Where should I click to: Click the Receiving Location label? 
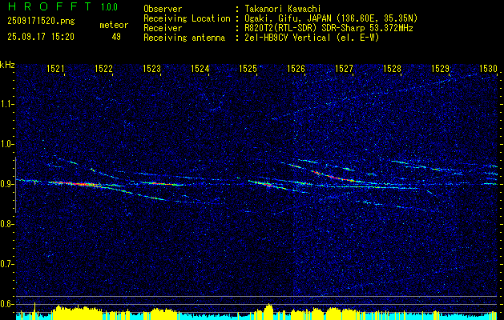pyautogui.click(x=187, y=18)
